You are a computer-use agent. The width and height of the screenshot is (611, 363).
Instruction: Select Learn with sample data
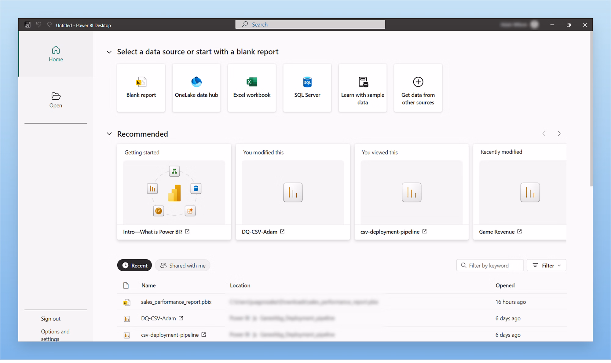pyautogui.click(x=362, y=88)
